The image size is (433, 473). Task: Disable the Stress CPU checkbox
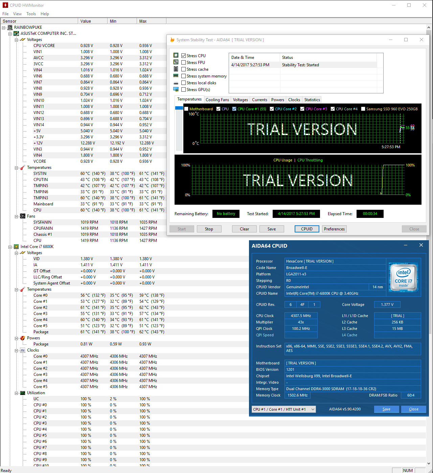tap(183, 56)
